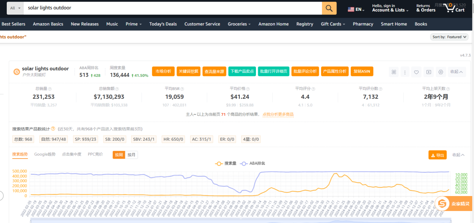474x223 pixels.
Task: Open the Today's Deals menu item
Action: click(163, 24)
